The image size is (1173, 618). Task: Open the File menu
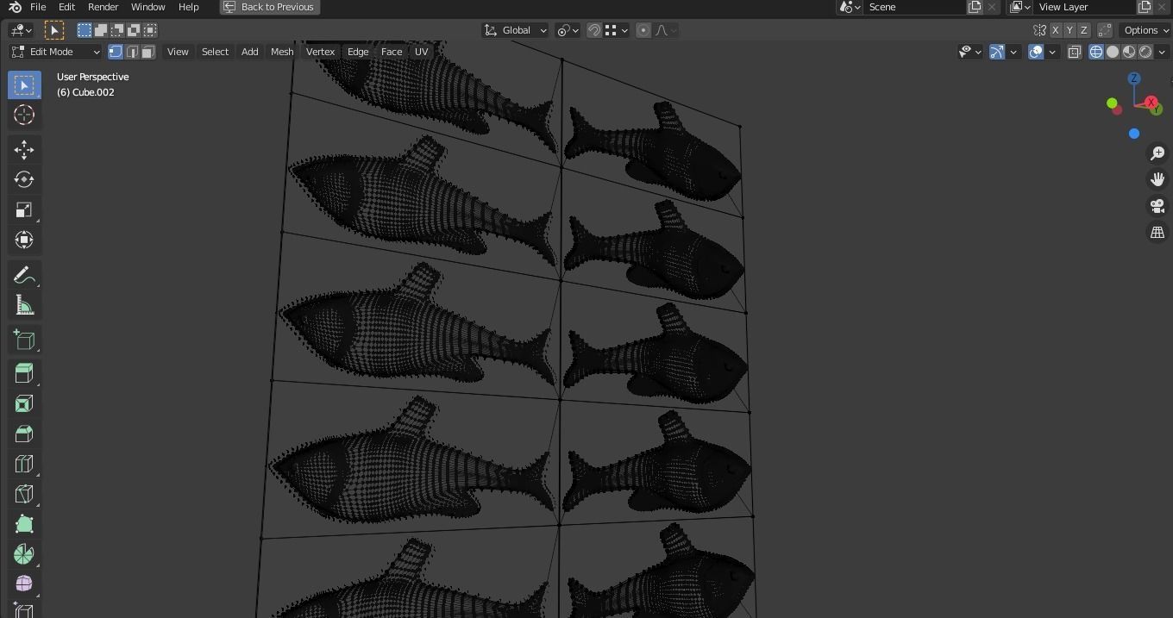click(38, 7)
